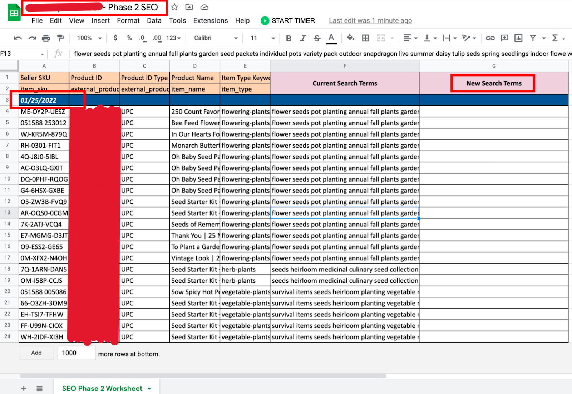Viewport: 572px width, 394px height.
Task: Select column G header
Action: click(x=494, y=66)
